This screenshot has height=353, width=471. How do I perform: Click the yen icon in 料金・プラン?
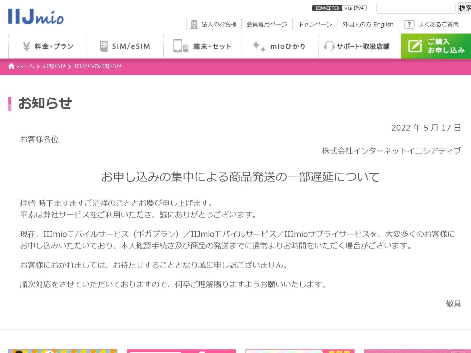[x=26, y=46]
